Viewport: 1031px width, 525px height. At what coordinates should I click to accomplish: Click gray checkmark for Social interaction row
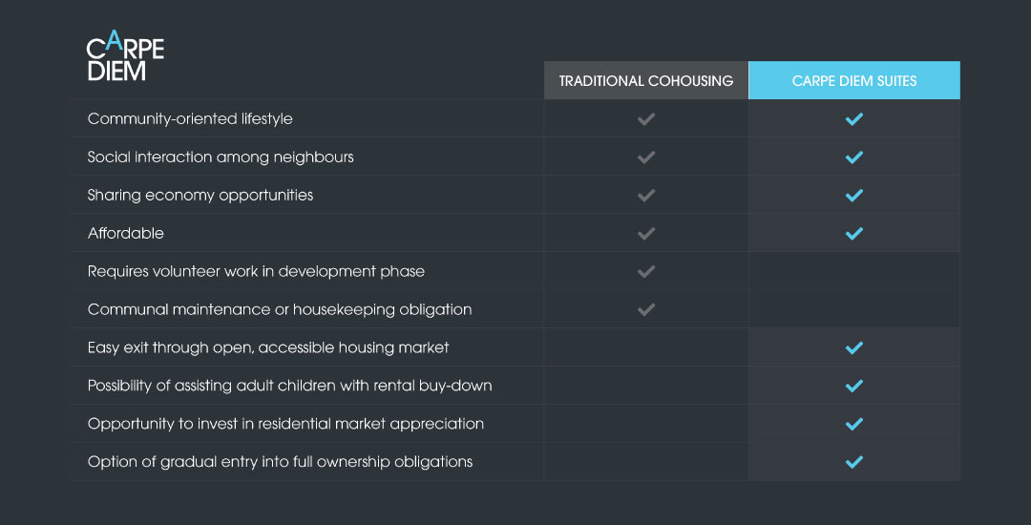tap(646, 157)
